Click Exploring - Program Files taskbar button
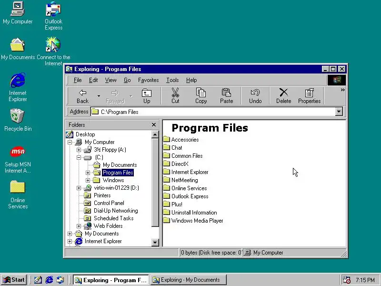 point(111,280)
